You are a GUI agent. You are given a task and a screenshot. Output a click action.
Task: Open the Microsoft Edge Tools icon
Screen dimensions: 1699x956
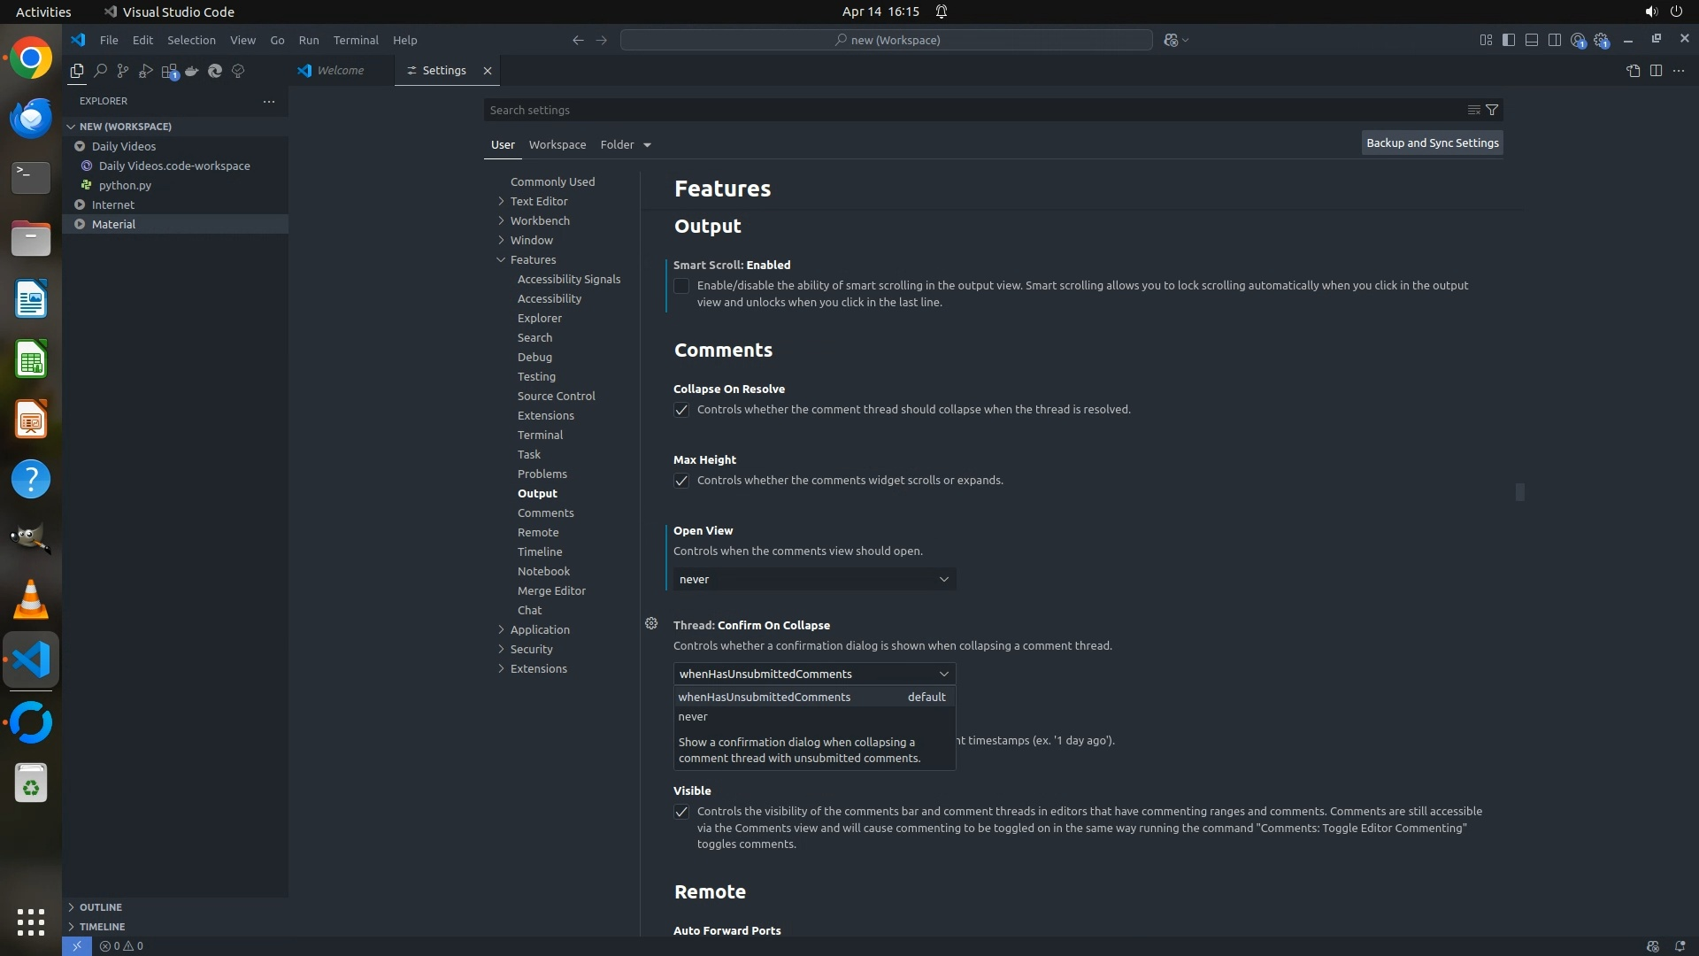click(x=215, y=71)
